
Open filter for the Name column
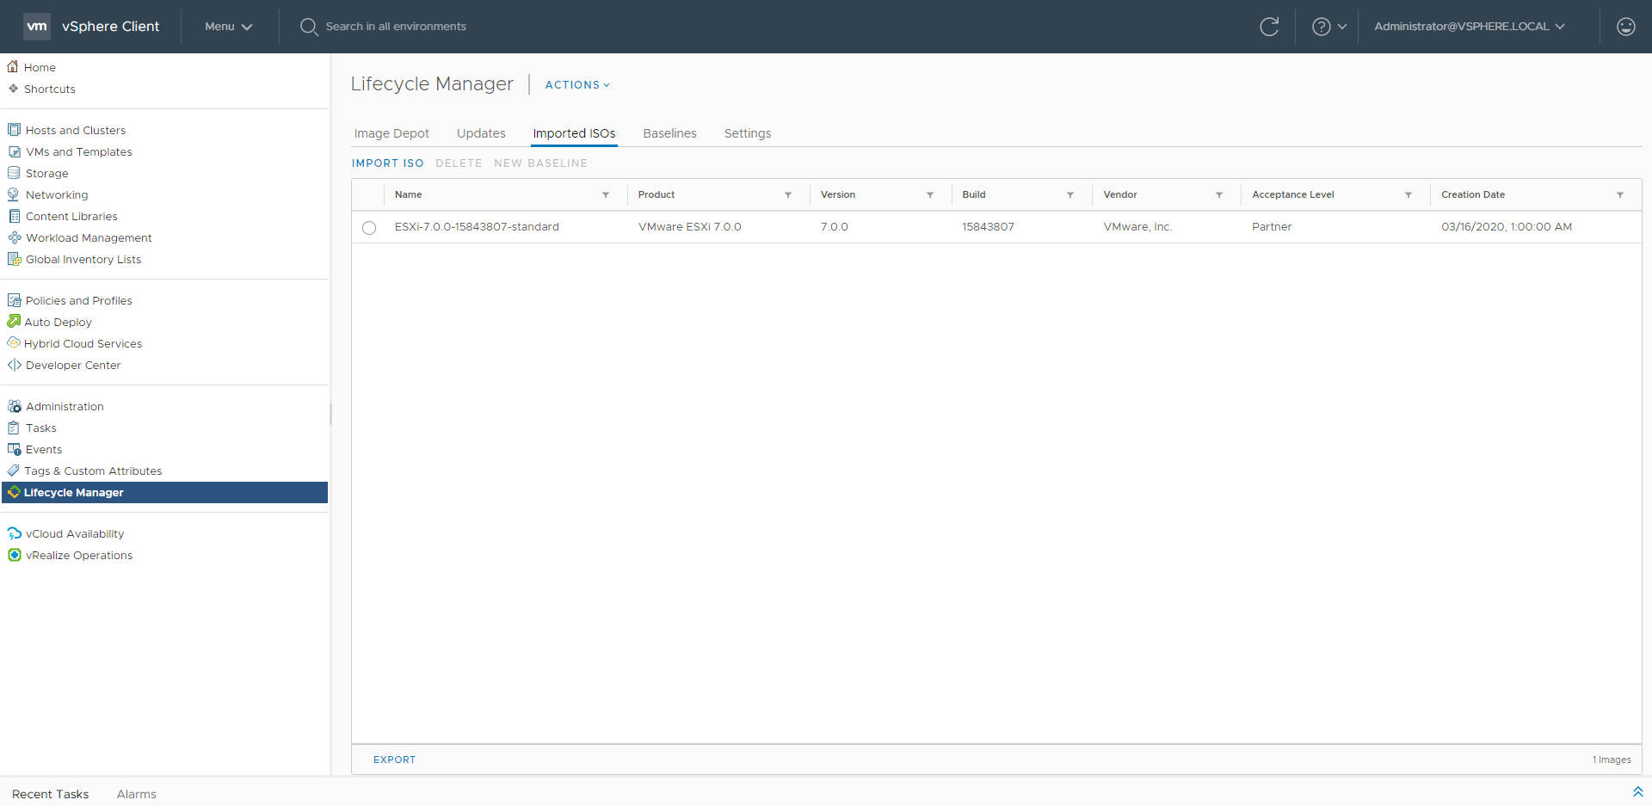pyautogui.click(x=606, y=195)
